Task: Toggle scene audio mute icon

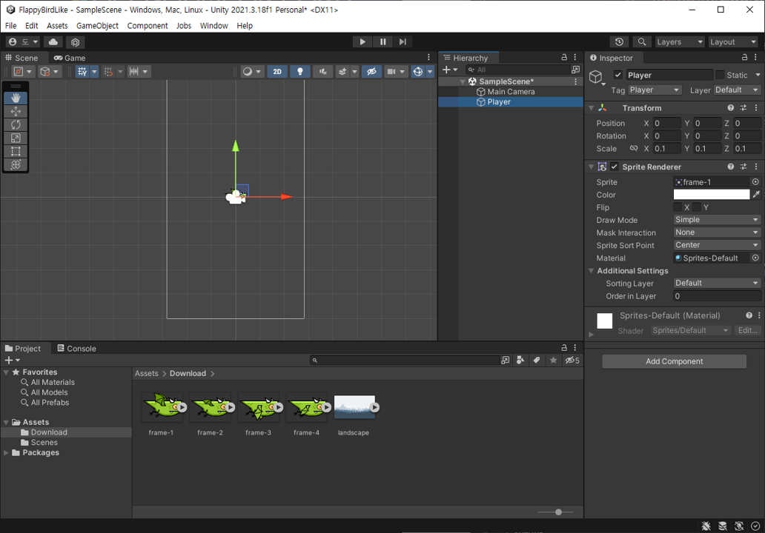Action: pyautogui.click(x=323, y=72)
